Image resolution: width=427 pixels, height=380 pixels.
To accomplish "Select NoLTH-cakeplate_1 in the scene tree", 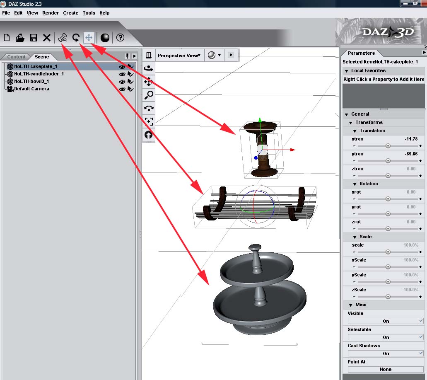I will click(35, 66).
